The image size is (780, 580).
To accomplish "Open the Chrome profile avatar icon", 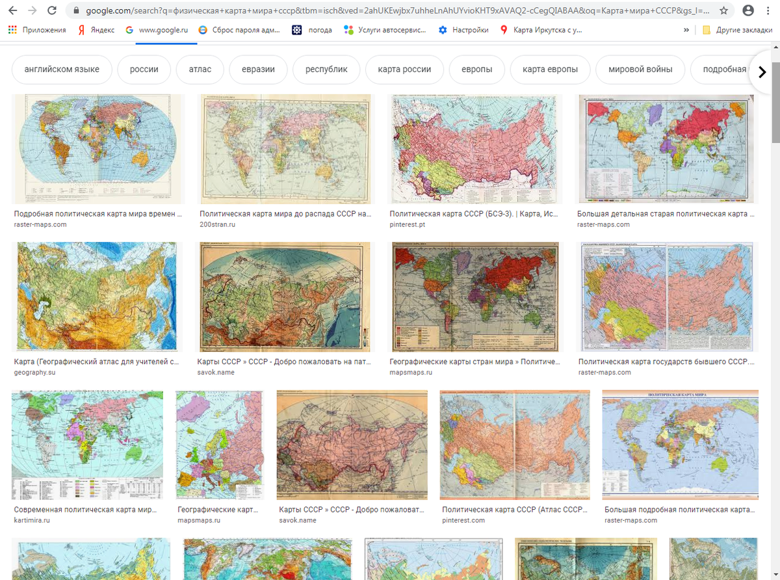I will click(x=748, y=10).
